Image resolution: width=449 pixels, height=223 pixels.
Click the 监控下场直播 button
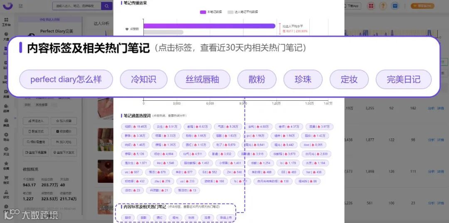pyautogui.click(x=36, y=152)
